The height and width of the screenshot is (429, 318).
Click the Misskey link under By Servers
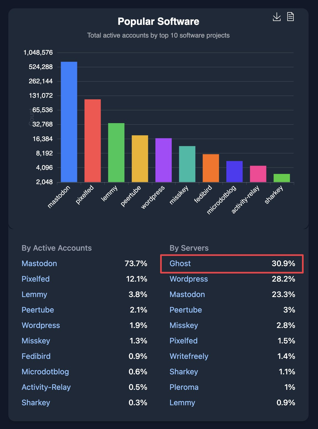[184, 325]
